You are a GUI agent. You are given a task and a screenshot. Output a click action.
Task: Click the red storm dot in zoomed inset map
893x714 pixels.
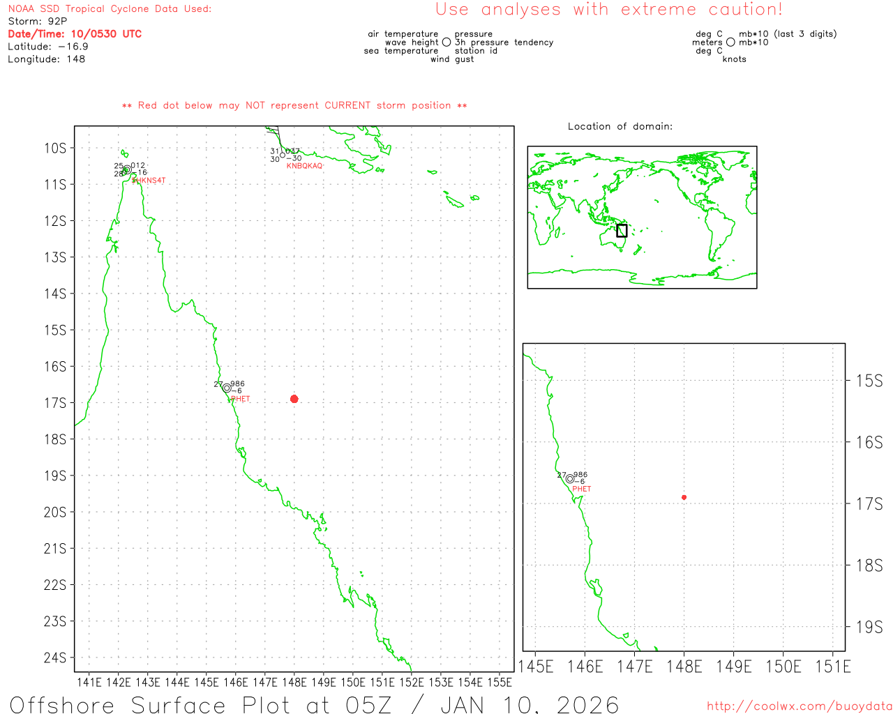tap(684, 497)
